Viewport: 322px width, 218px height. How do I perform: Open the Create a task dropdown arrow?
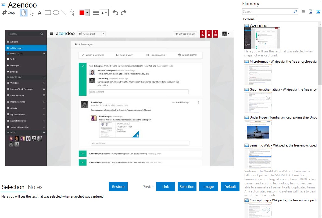[x=103, y=34]
